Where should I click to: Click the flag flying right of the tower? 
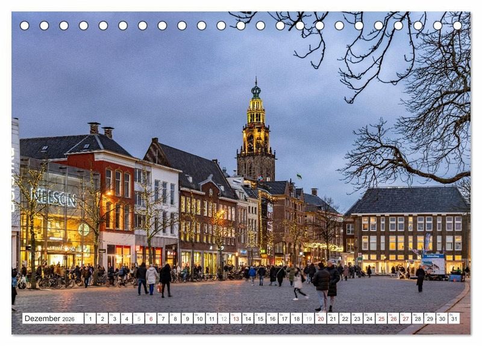click(299, 176)
